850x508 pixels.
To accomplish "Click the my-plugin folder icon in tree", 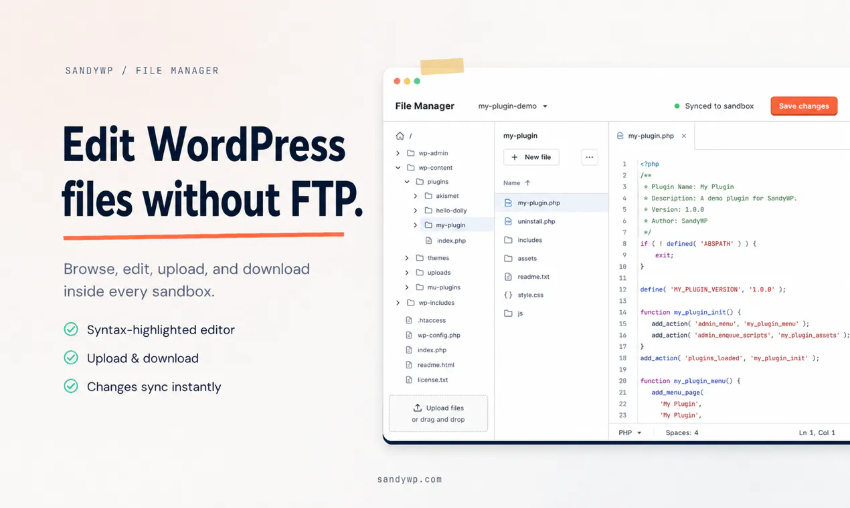I will point(428,225).
